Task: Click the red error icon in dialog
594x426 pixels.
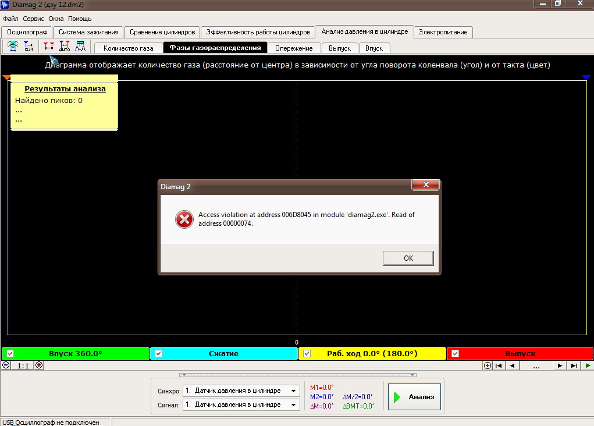Action: point(184,219)
